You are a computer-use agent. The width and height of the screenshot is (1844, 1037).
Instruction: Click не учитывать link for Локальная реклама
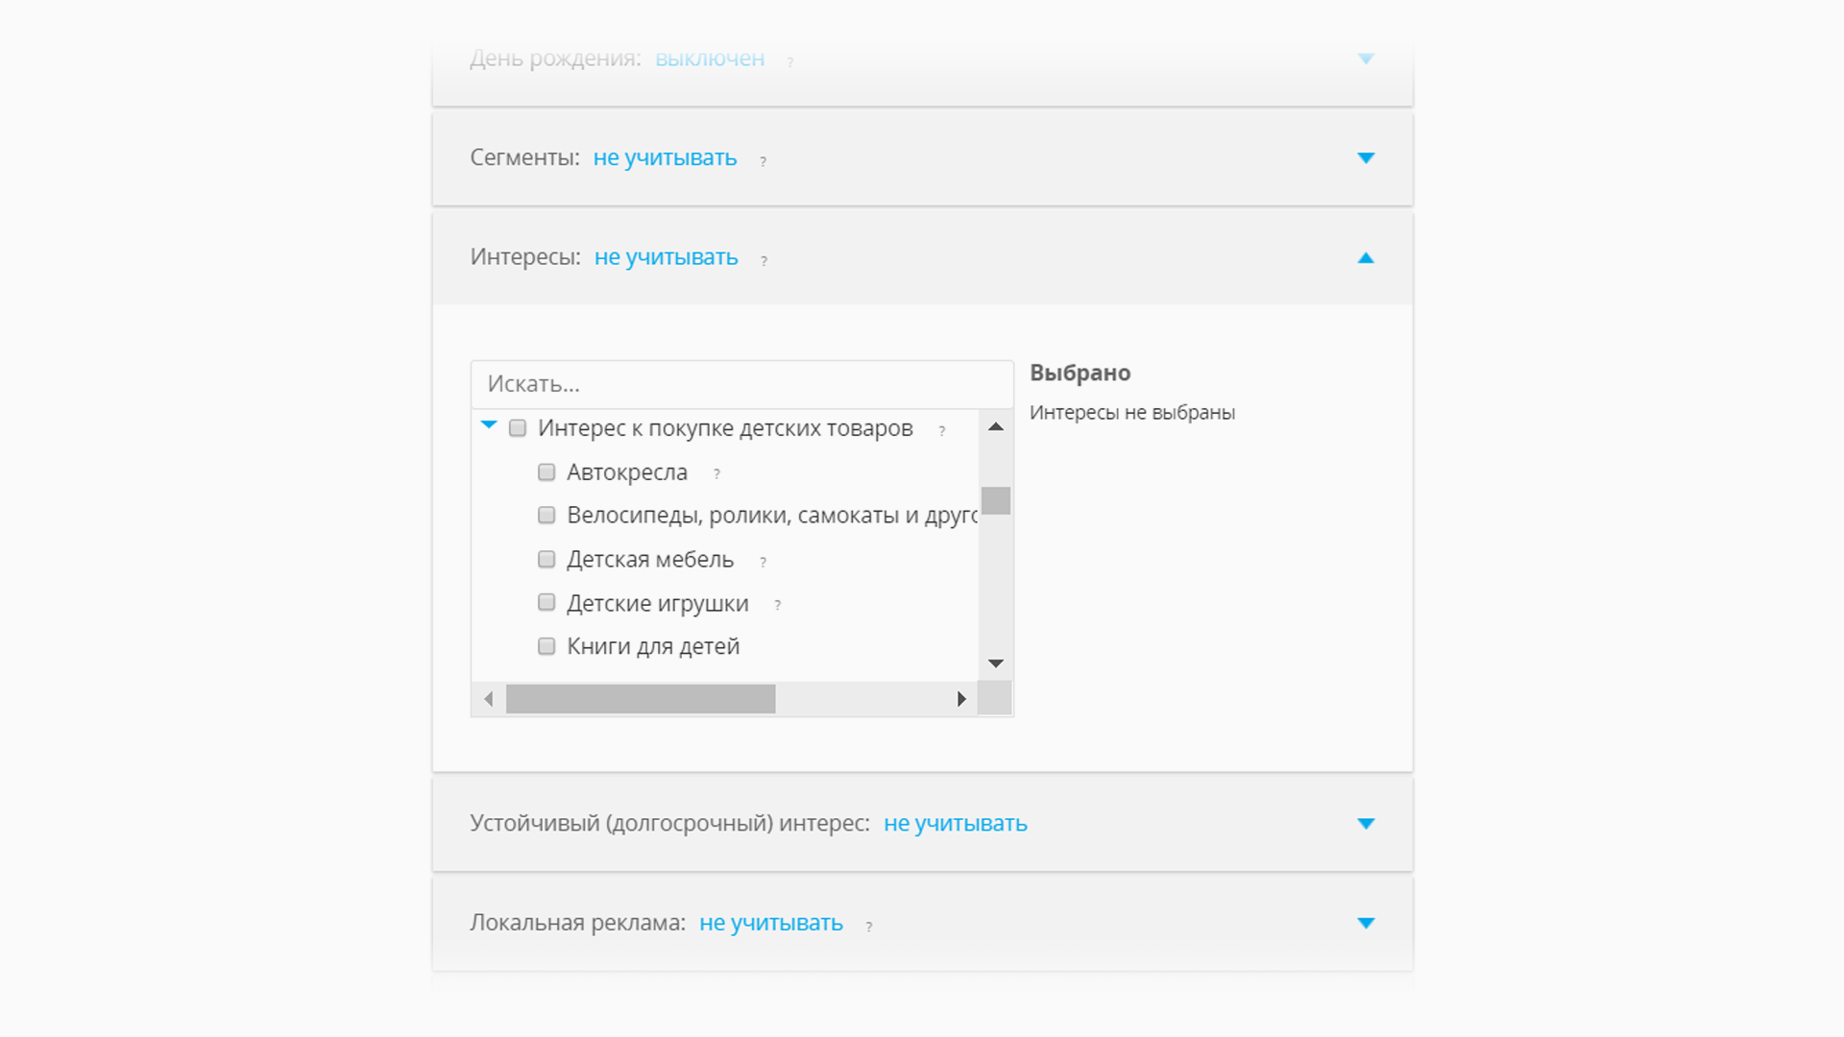click(770, 923)
